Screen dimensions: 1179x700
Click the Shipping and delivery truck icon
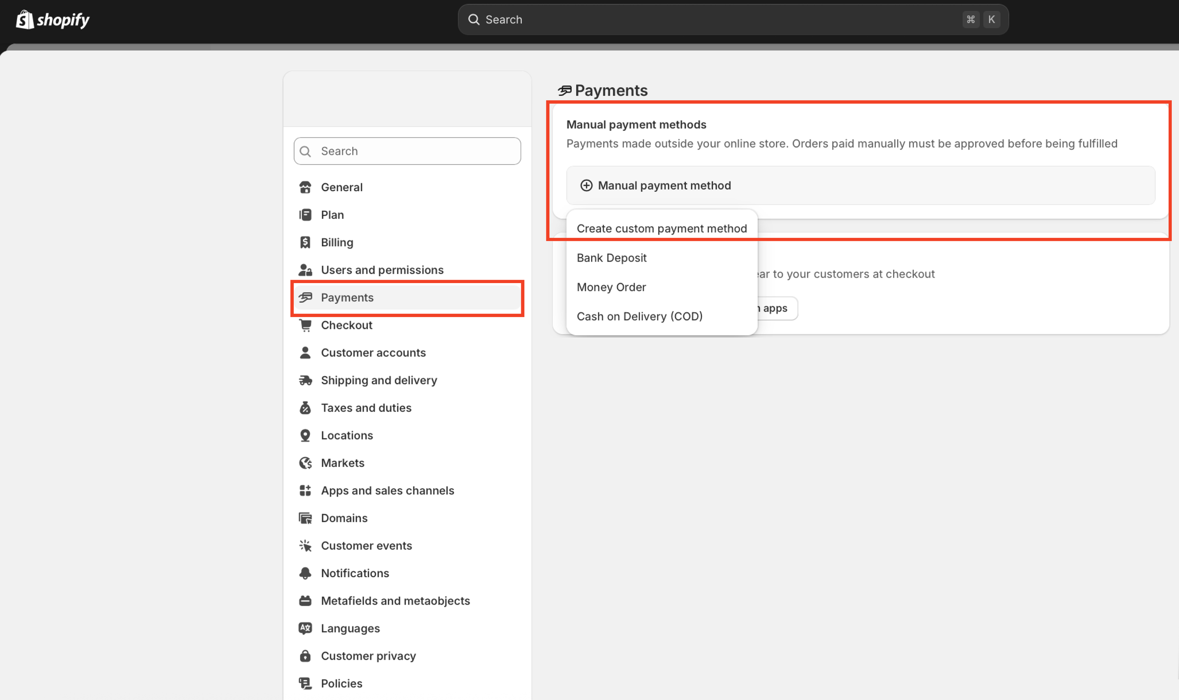[x=305, y=380]
